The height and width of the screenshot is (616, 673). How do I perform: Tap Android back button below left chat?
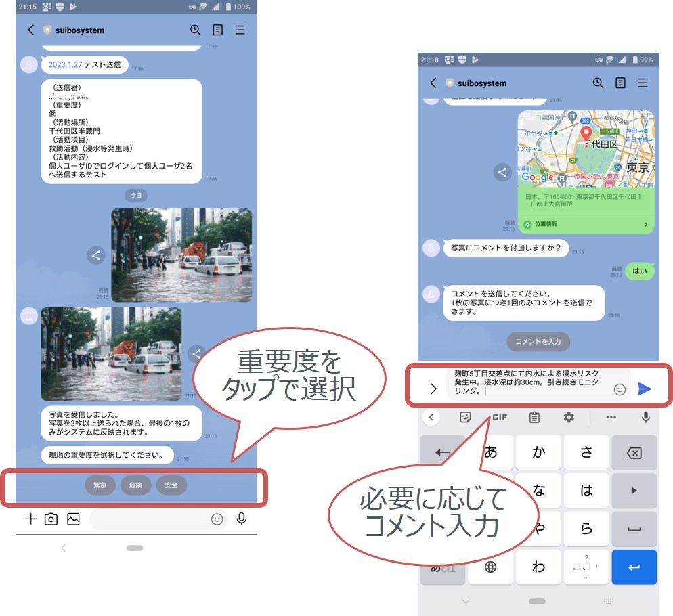pyautogui.click(x=64, y=548)
